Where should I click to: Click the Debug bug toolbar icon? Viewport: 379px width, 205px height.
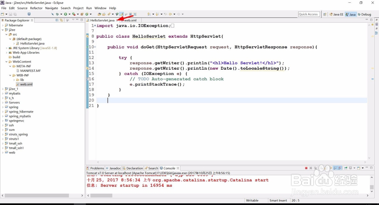point(57,14)
